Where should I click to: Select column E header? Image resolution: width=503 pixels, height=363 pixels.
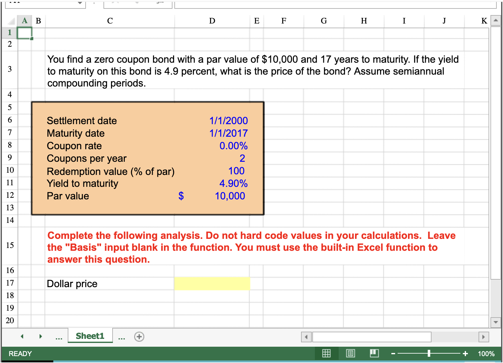(x=257, y=21)
